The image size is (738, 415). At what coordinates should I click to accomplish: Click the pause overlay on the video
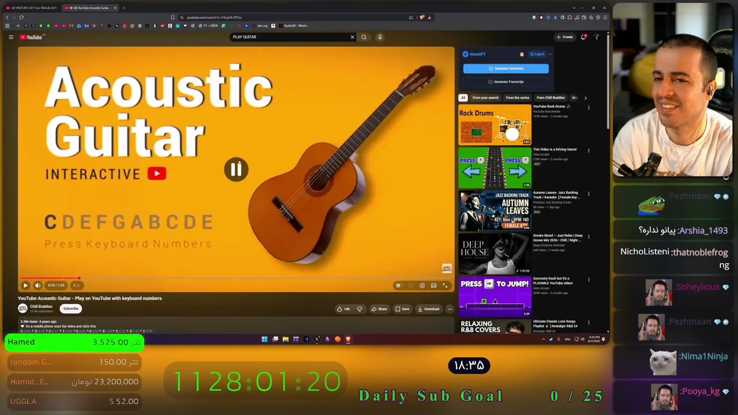click(236, 169)
